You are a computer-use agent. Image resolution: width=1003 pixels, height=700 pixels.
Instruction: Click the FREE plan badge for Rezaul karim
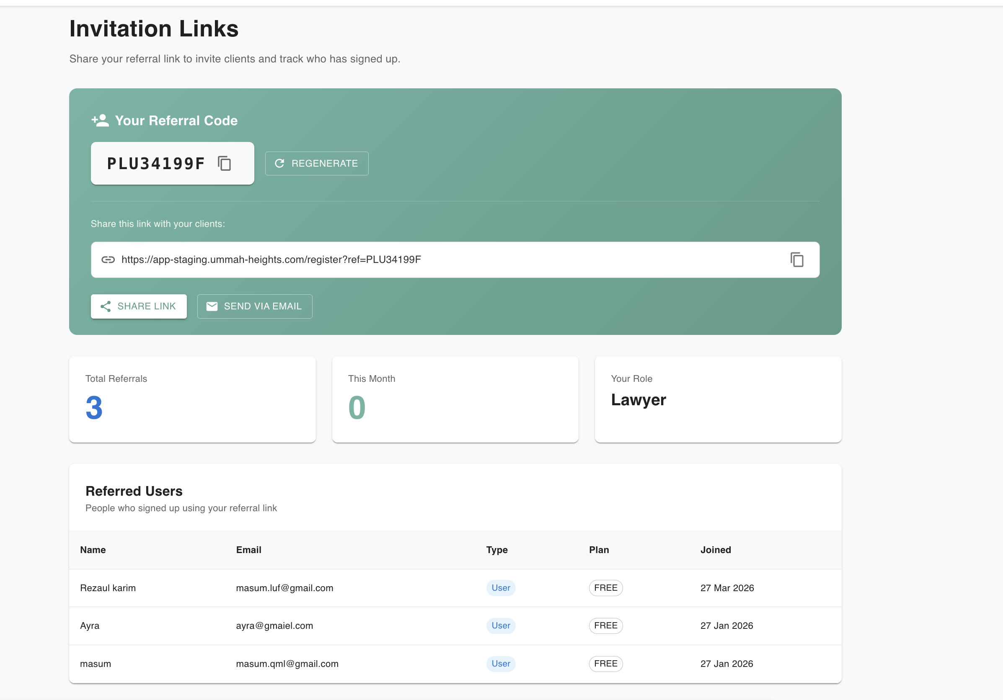point(605,588)
